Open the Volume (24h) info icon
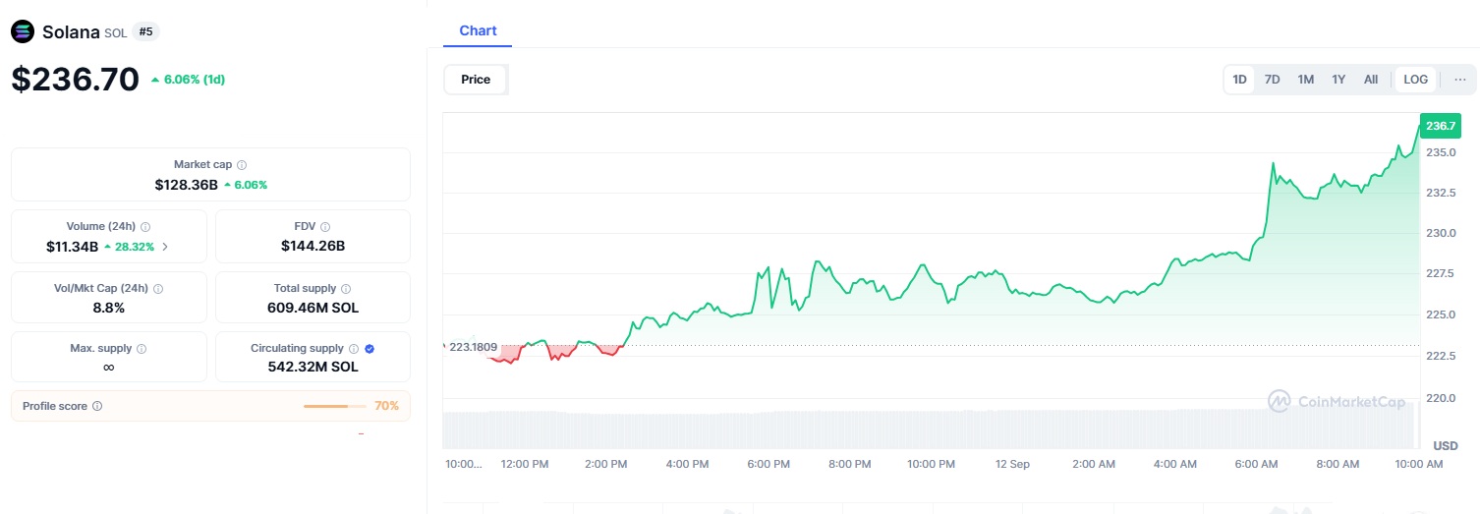 (145, 226)
